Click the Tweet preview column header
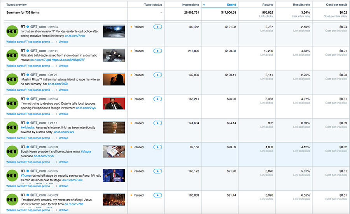Image resolution: width=350 pixels, height=214 pixels. pyautogui.click(x=16, y=5)
